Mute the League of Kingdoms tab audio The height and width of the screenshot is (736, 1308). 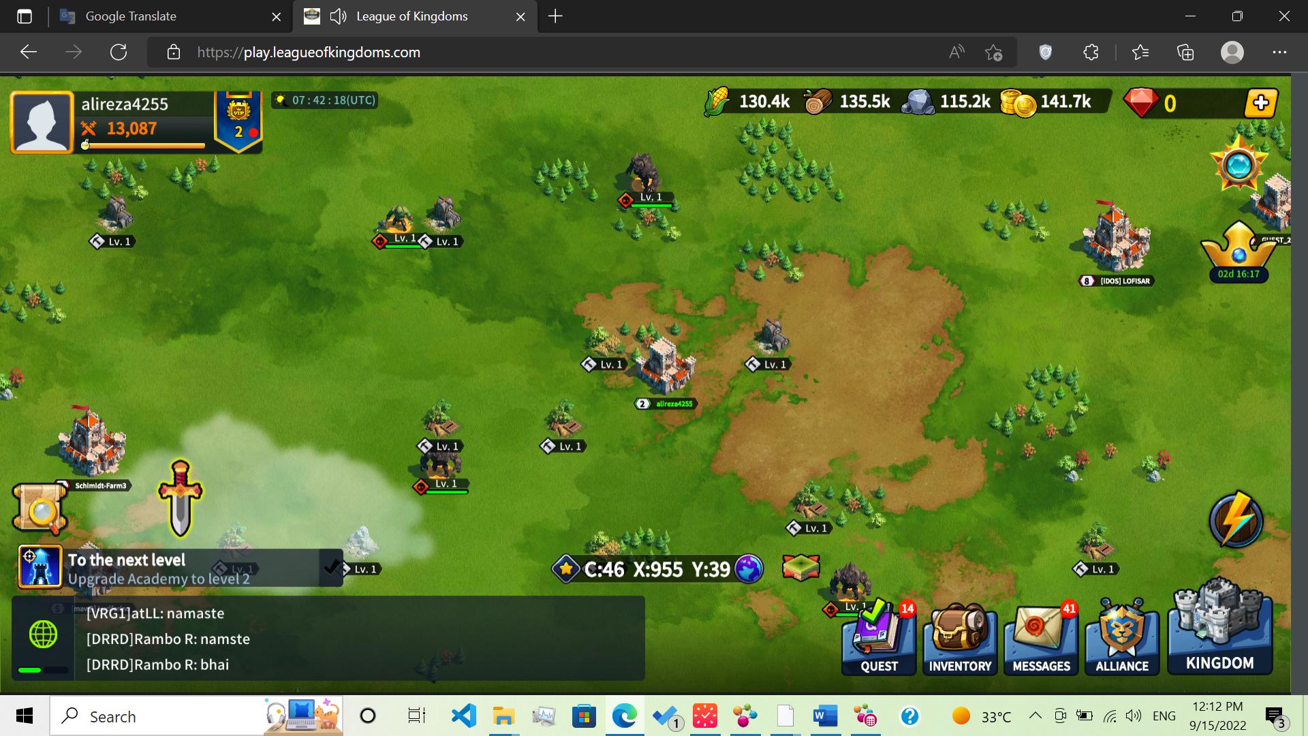point(338,16)
